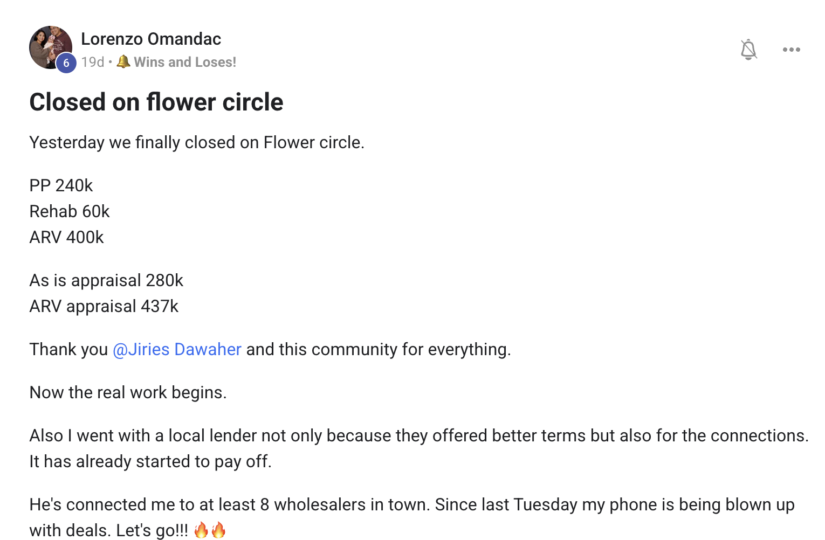Click the line reading PP 240k
Image resolution: width=825 pixels, height=540 pixels.
tap(61, 185)
